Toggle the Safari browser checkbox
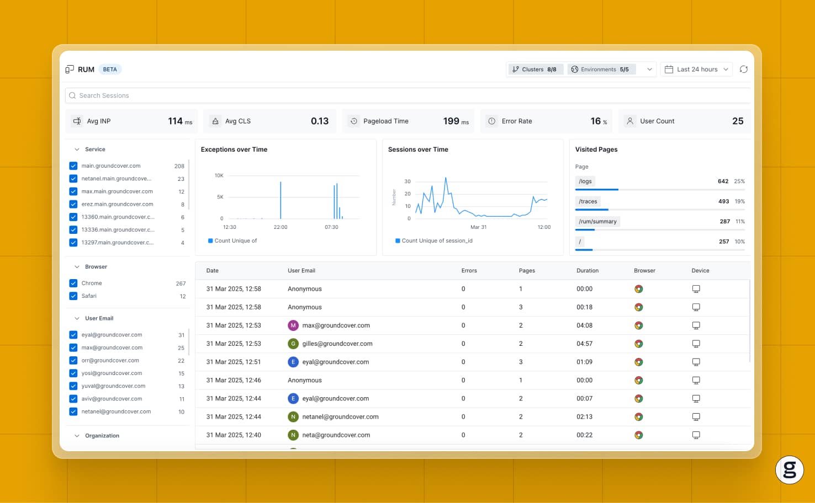Viewport: 815px width, 503px height. (x=73, y=296)
